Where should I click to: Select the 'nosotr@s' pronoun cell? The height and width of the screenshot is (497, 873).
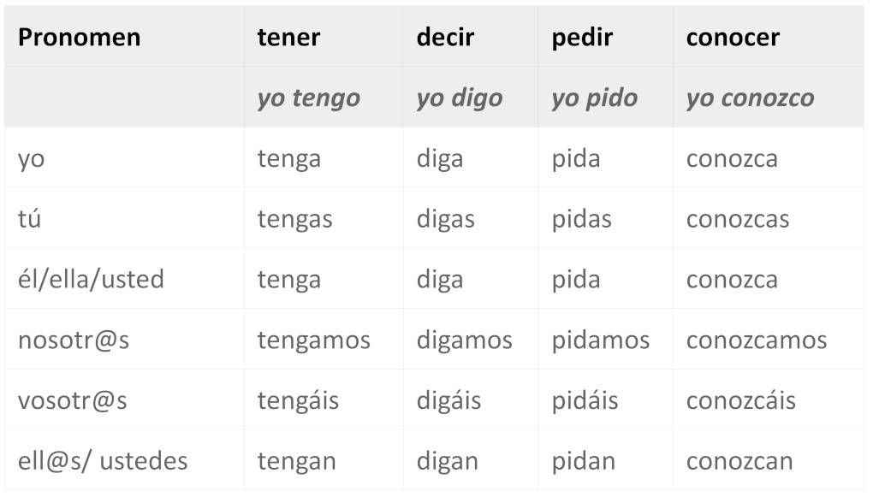tap(74, 340)
